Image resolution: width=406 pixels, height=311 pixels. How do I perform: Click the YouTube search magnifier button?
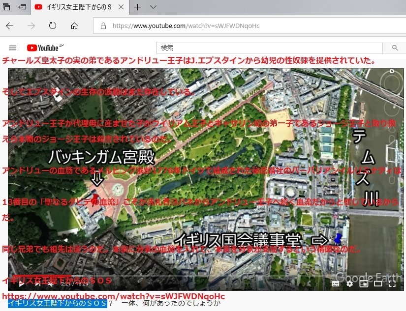pyautogui.click(x=395, y=48)
